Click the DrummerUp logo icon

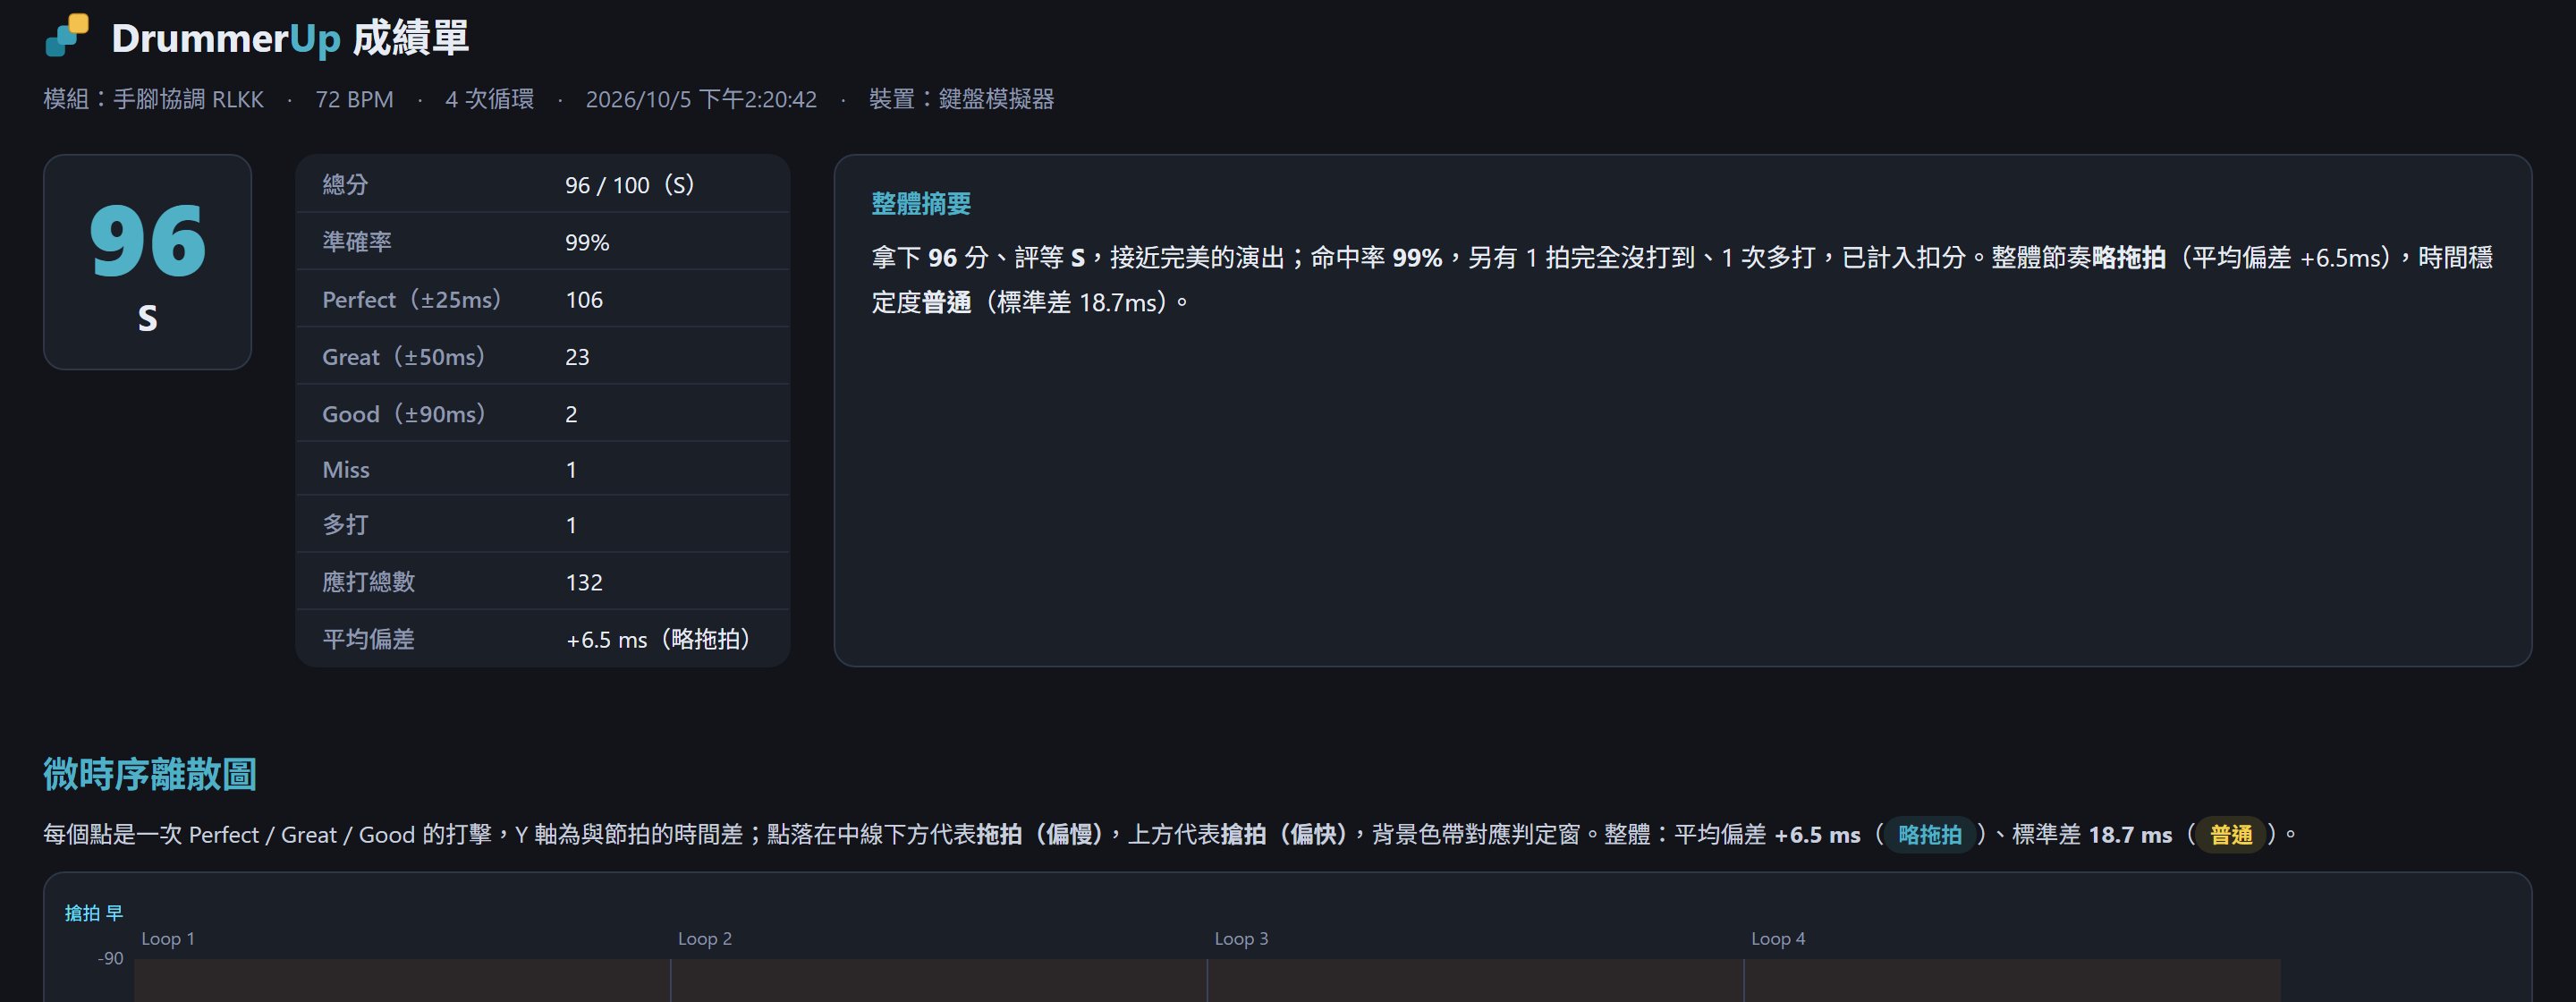coord(67,35)
